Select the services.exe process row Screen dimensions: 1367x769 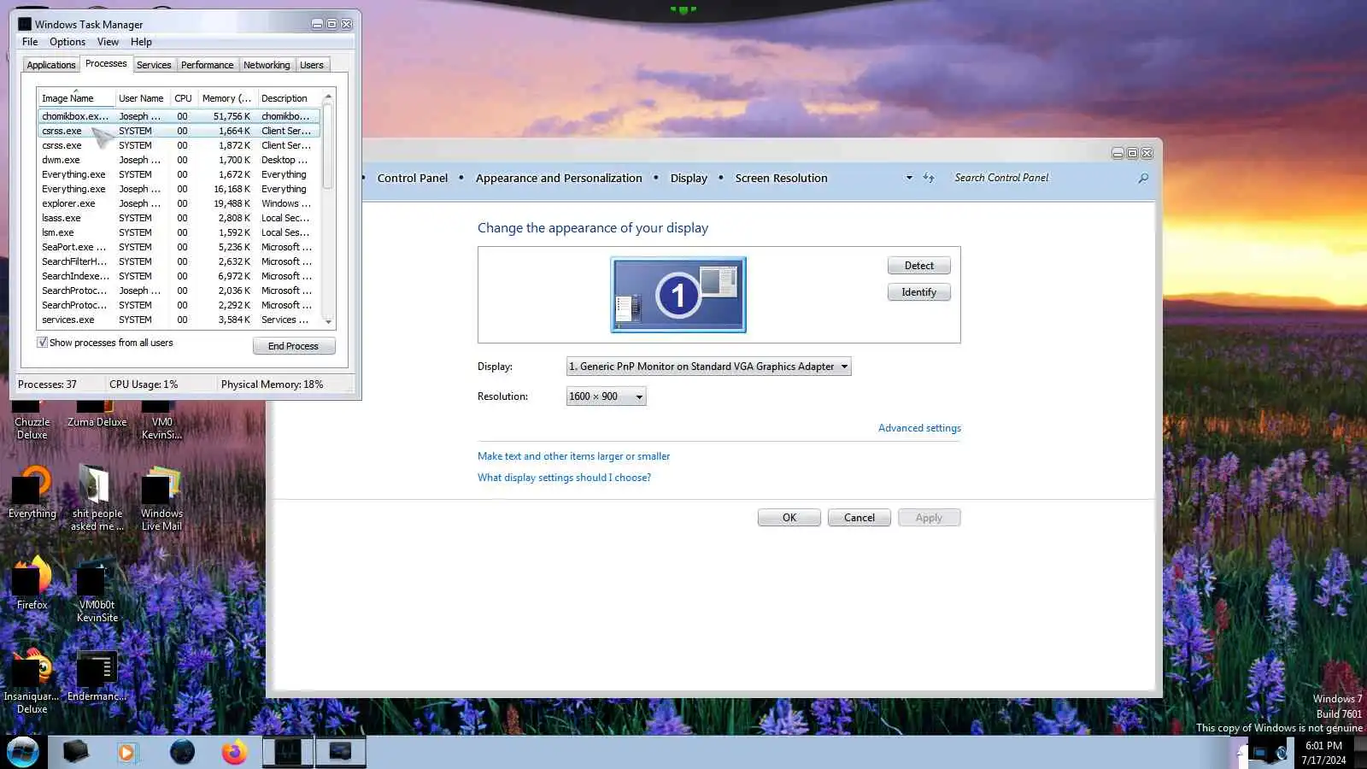179,320
